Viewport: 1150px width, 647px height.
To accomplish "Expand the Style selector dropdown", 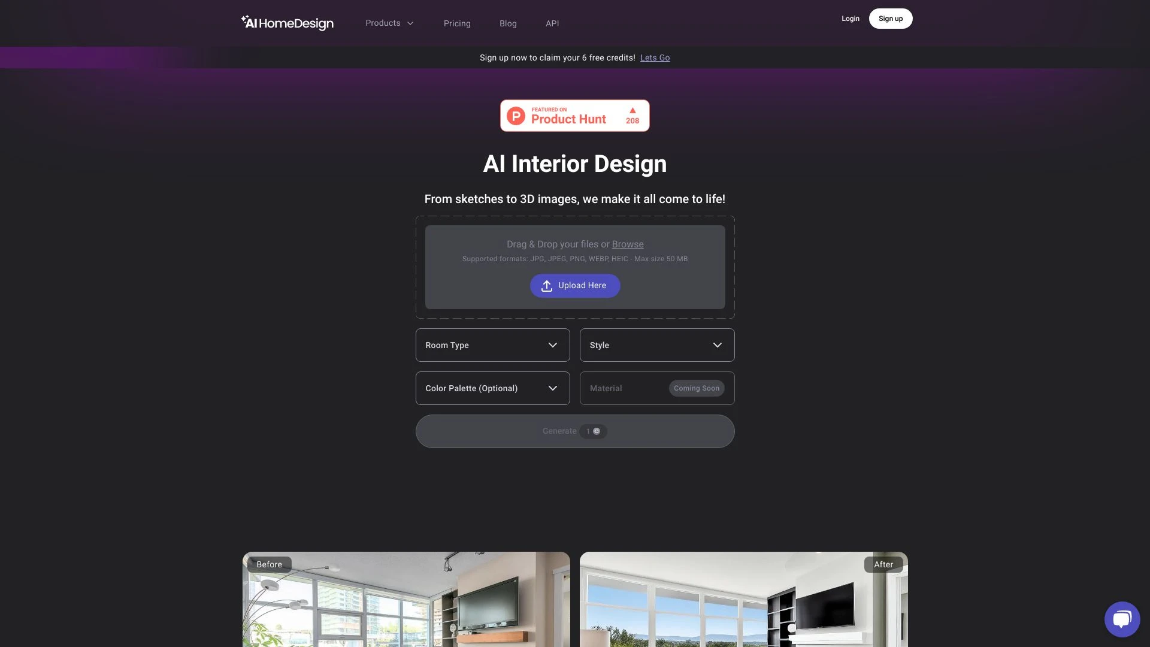I will 656,345.
